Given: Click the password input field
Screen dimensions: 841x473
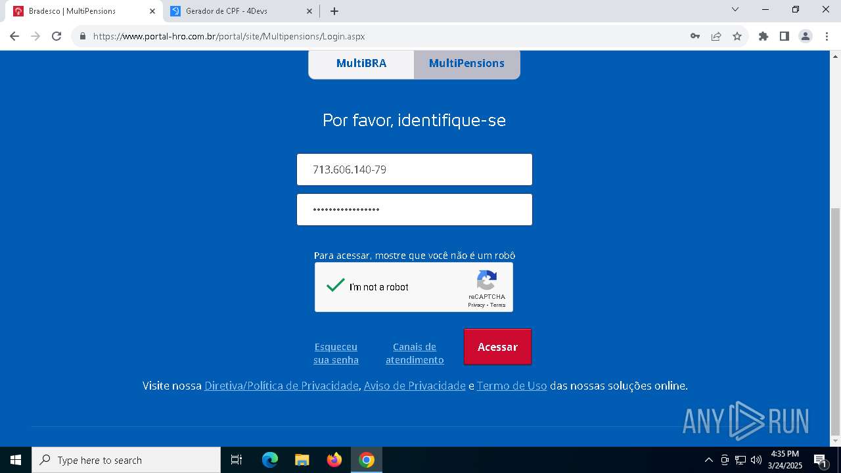Looking at the screenshot, I should click(415, 210).
